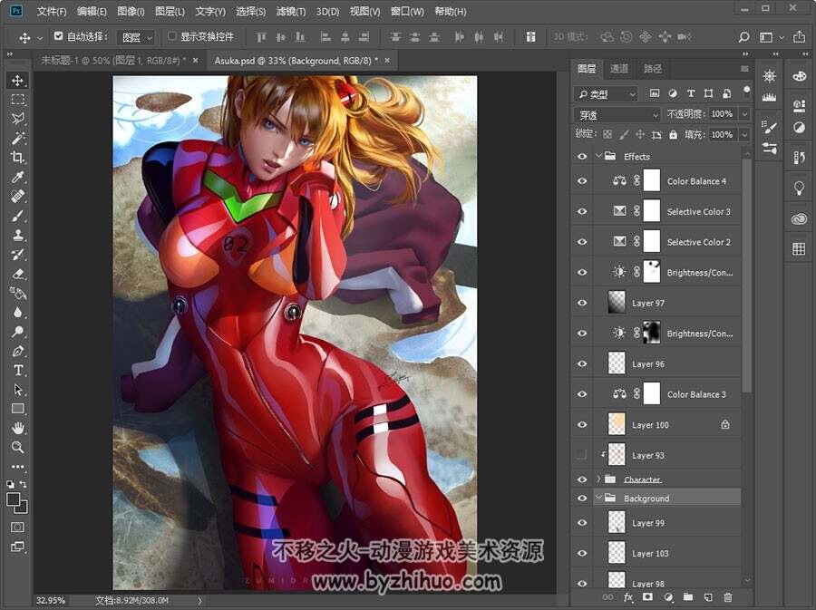The height and width of the screenshot is (610, 816).
Task: Toggle the auto-select checkbox
Action: pyautogui.click(x=59, y=36)
